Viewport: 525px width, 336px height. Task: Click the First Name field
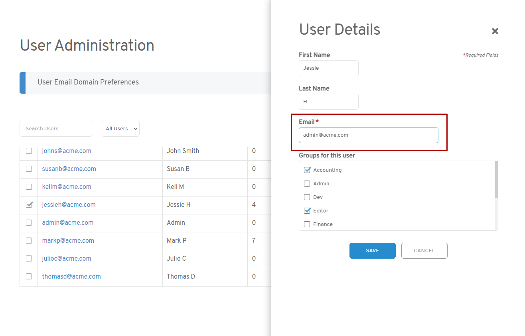(328, 68)
